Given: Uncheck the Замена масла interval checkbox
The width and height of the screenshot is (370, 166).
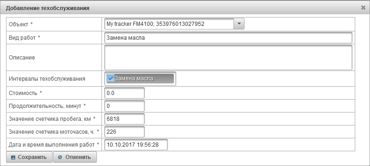Looking at the screenshot, I should [x=110, y=78].
